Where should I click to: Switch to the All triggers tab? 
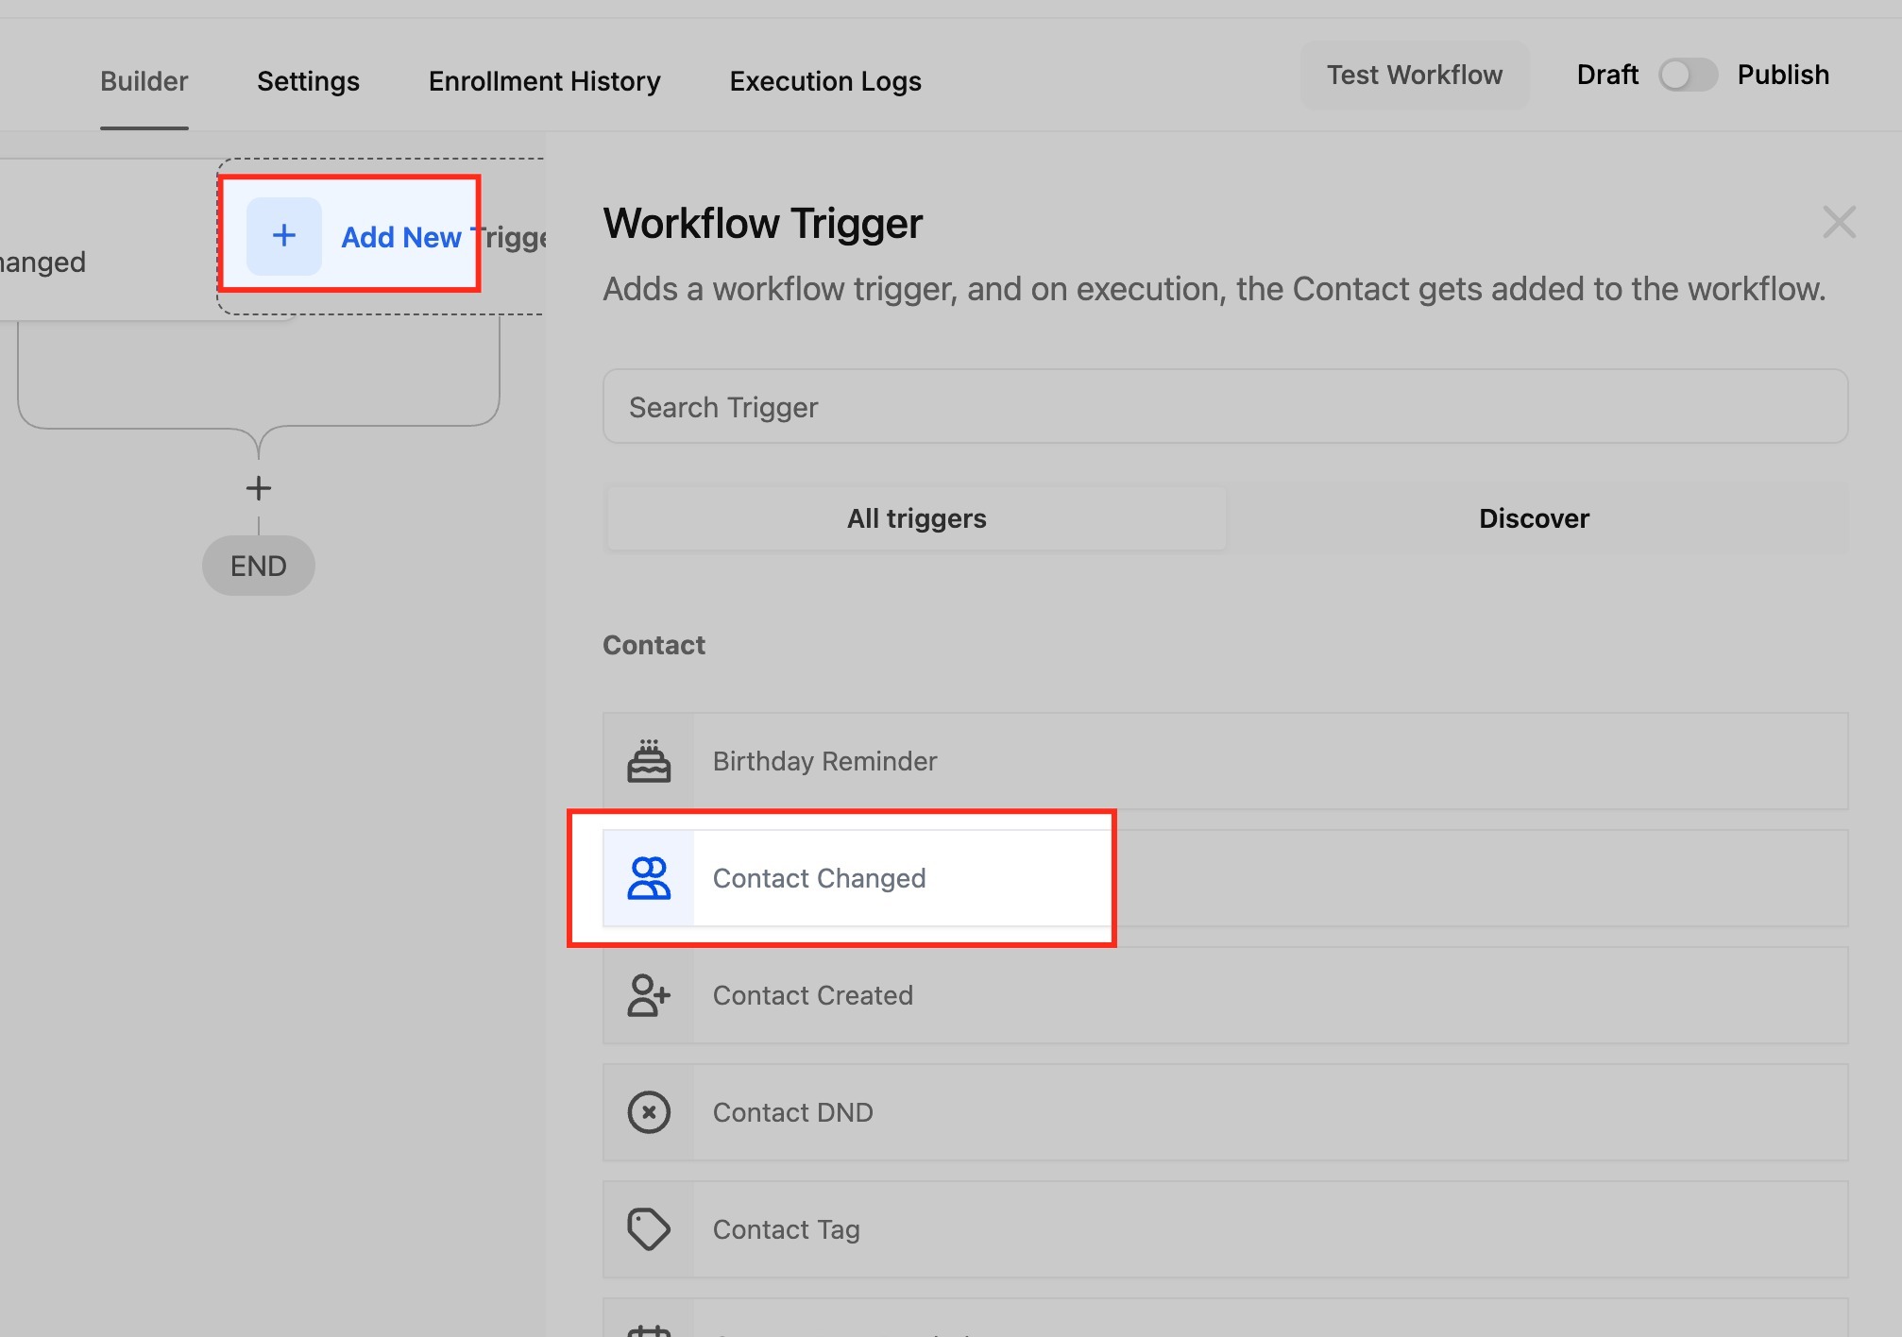point(916,518)
